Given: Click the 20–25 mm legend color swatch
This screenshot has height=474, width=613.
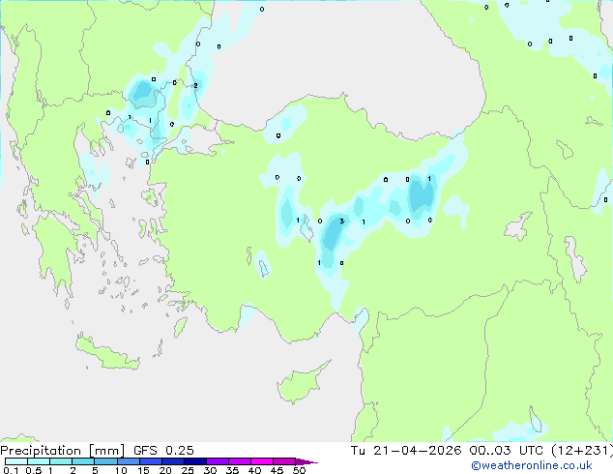Looking at the screenshot, I should [x=172, y=461].
